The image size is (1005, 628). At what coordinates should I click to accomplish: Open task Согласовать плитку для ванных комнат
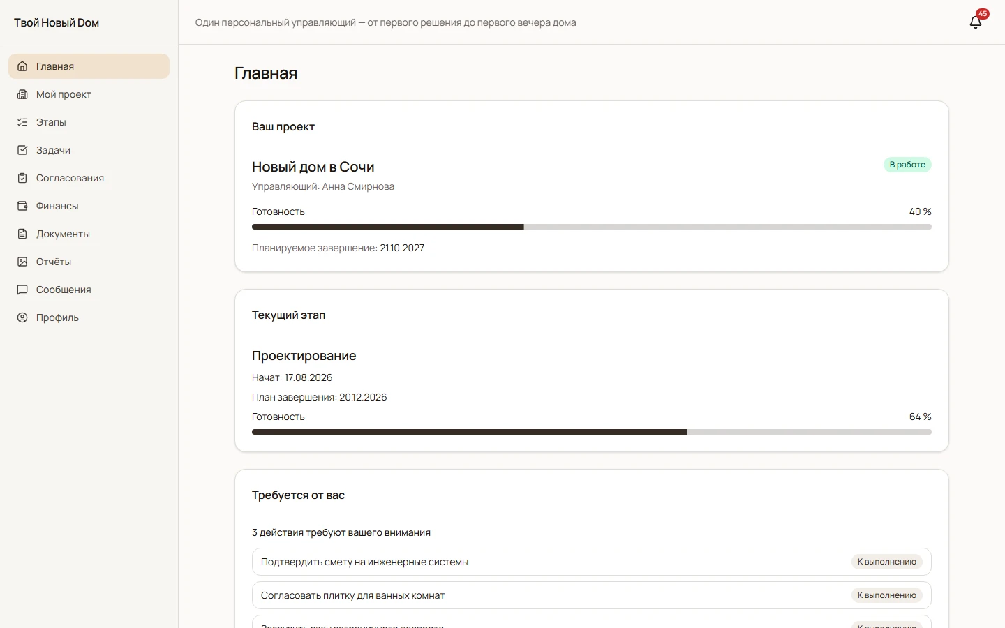pos(592,595)
